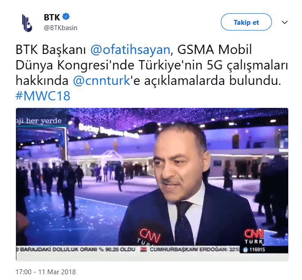Click the CNN Türk watermark logo in video corner
This screenshot has height=280, width=302.
pos(254,236)
